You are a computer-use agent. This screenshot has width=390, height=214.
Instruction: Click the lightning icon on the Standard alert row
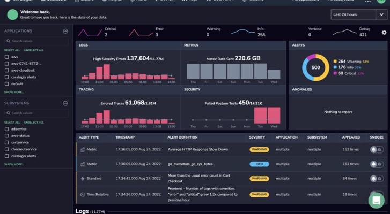[83, 178]
